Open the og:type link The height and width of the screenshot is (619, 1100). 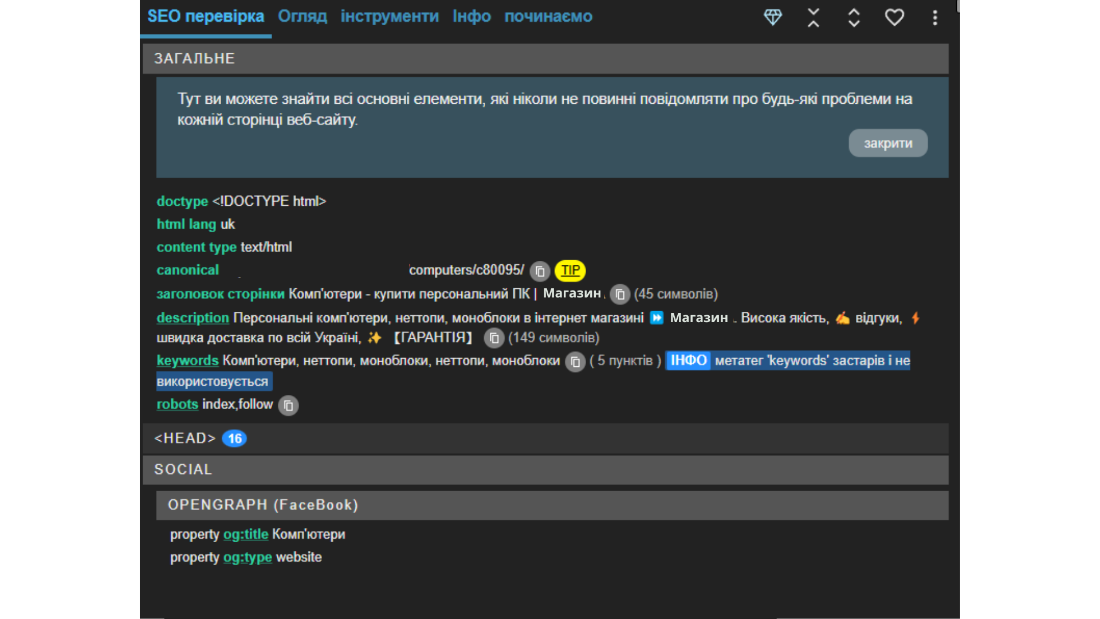[247, 557]
